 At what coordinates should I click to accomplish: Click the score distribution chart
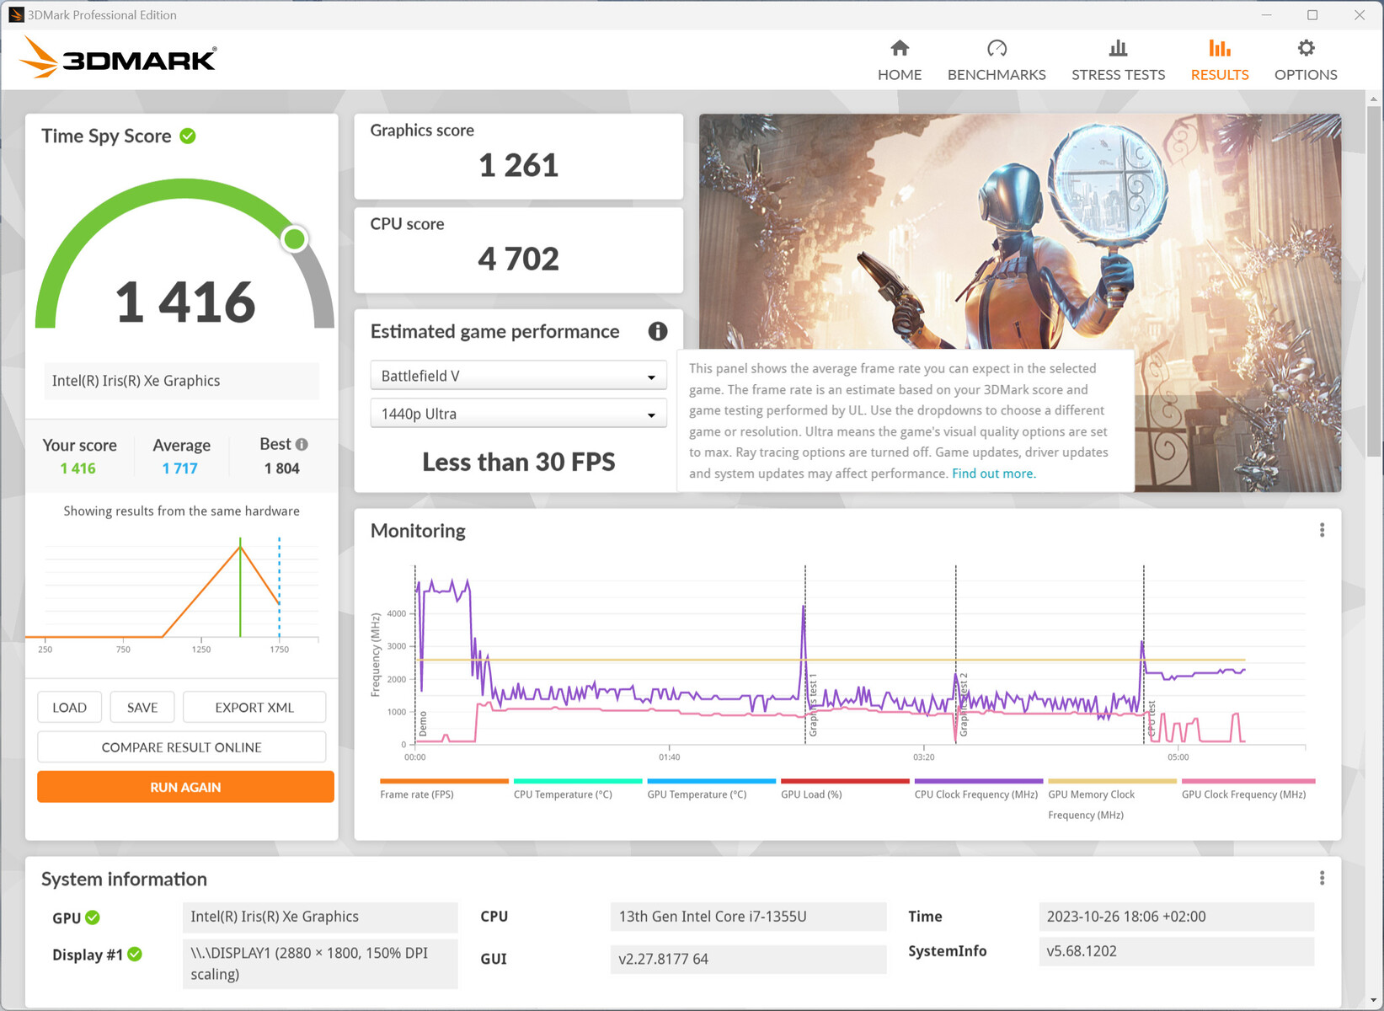point(173,595)
